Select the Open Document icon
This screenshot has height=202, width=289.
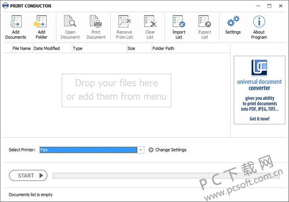[x=70, y=21]
